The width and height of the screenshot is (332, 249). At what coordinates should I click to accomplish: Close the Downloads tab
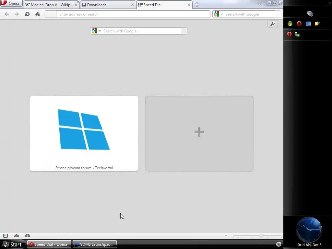pos(132,5)
